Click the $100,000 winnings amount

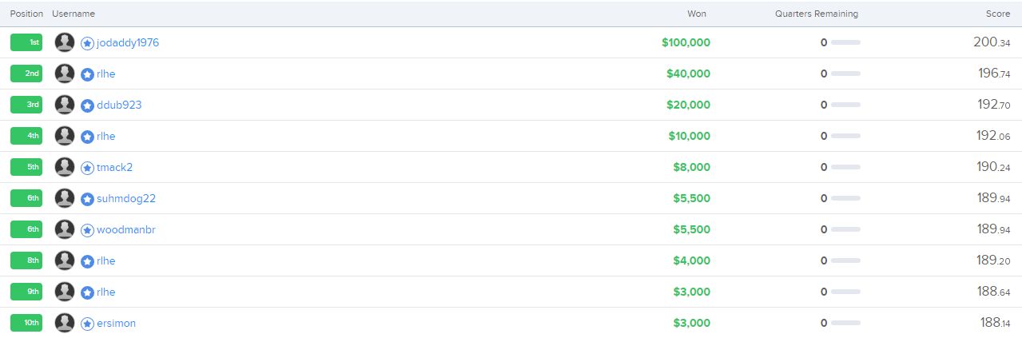point(686,42)
